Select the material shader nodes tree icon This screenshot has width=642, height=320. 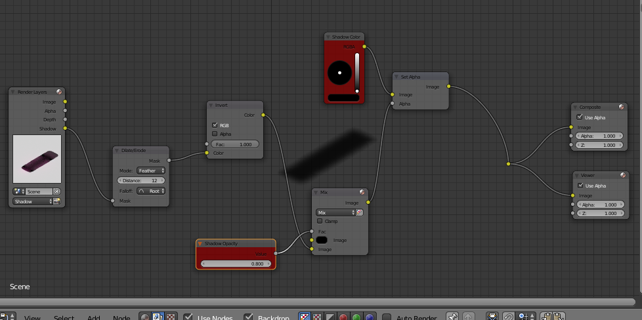(145, 317)
